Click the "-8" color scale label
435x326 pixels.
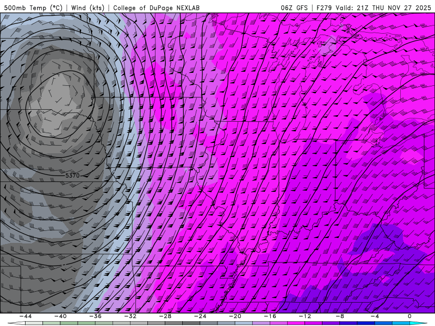[340, 316]
